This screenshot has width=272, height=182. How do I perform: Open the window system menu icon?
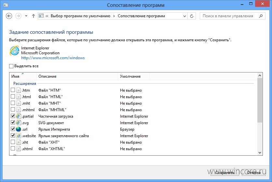click(x=6, y=5)
